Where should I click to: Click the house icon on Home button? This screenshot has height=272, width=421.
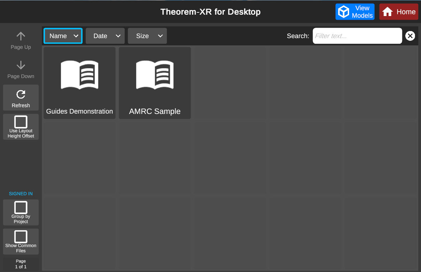tap(387, 12)
